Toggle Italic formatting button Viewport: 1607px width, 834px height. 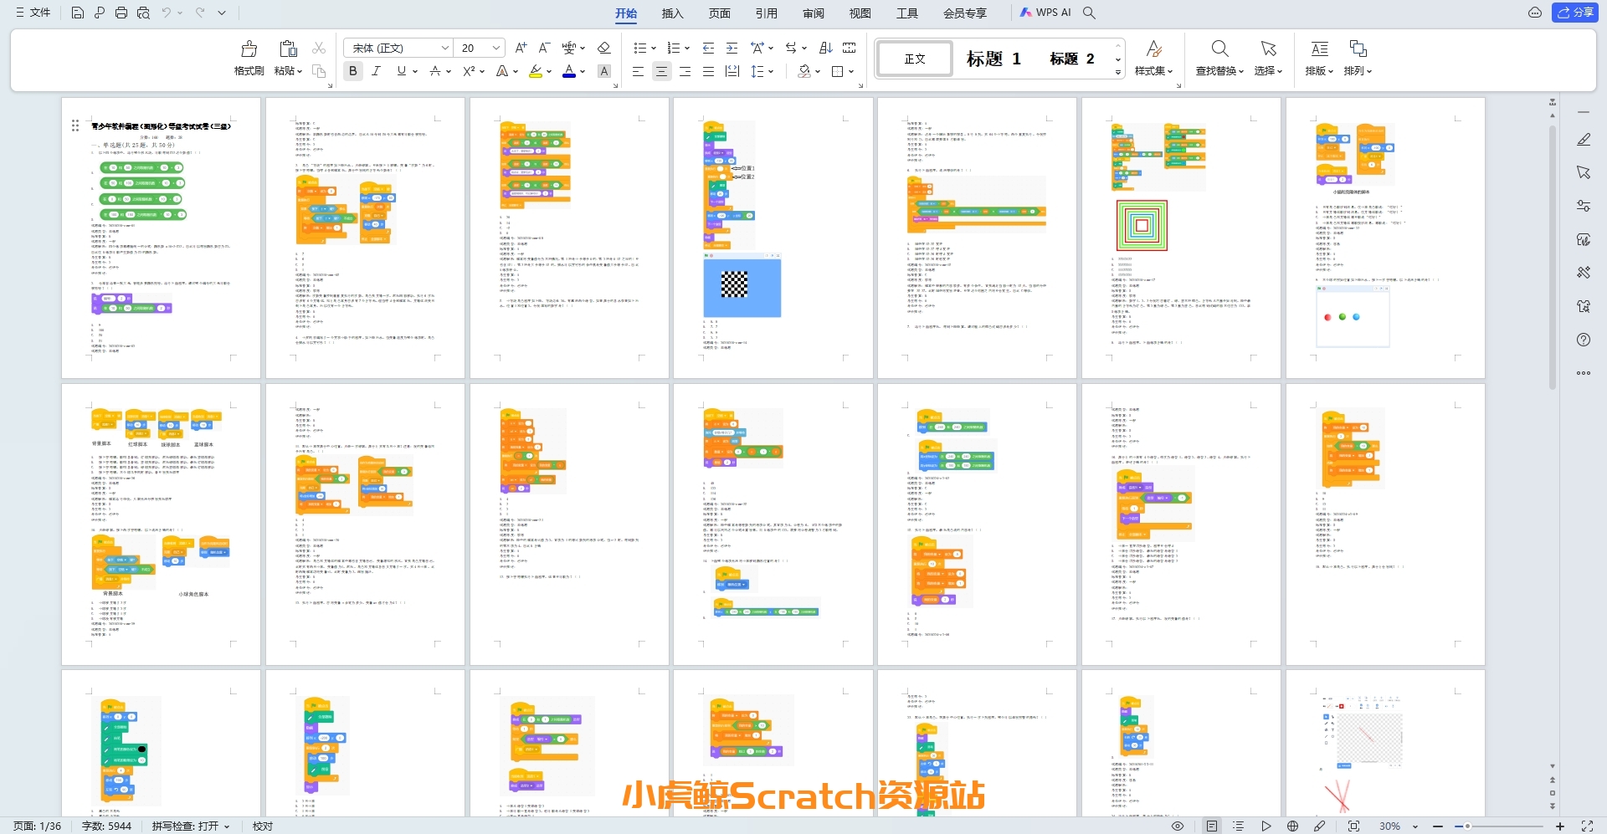(x=376, y=71)
